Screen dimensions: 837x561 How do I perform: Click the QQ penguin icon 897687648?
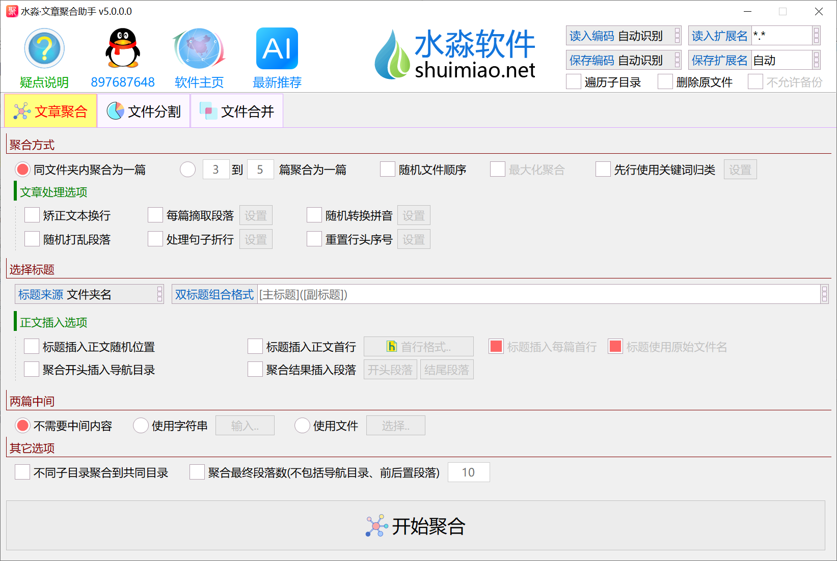coord(123,48)
